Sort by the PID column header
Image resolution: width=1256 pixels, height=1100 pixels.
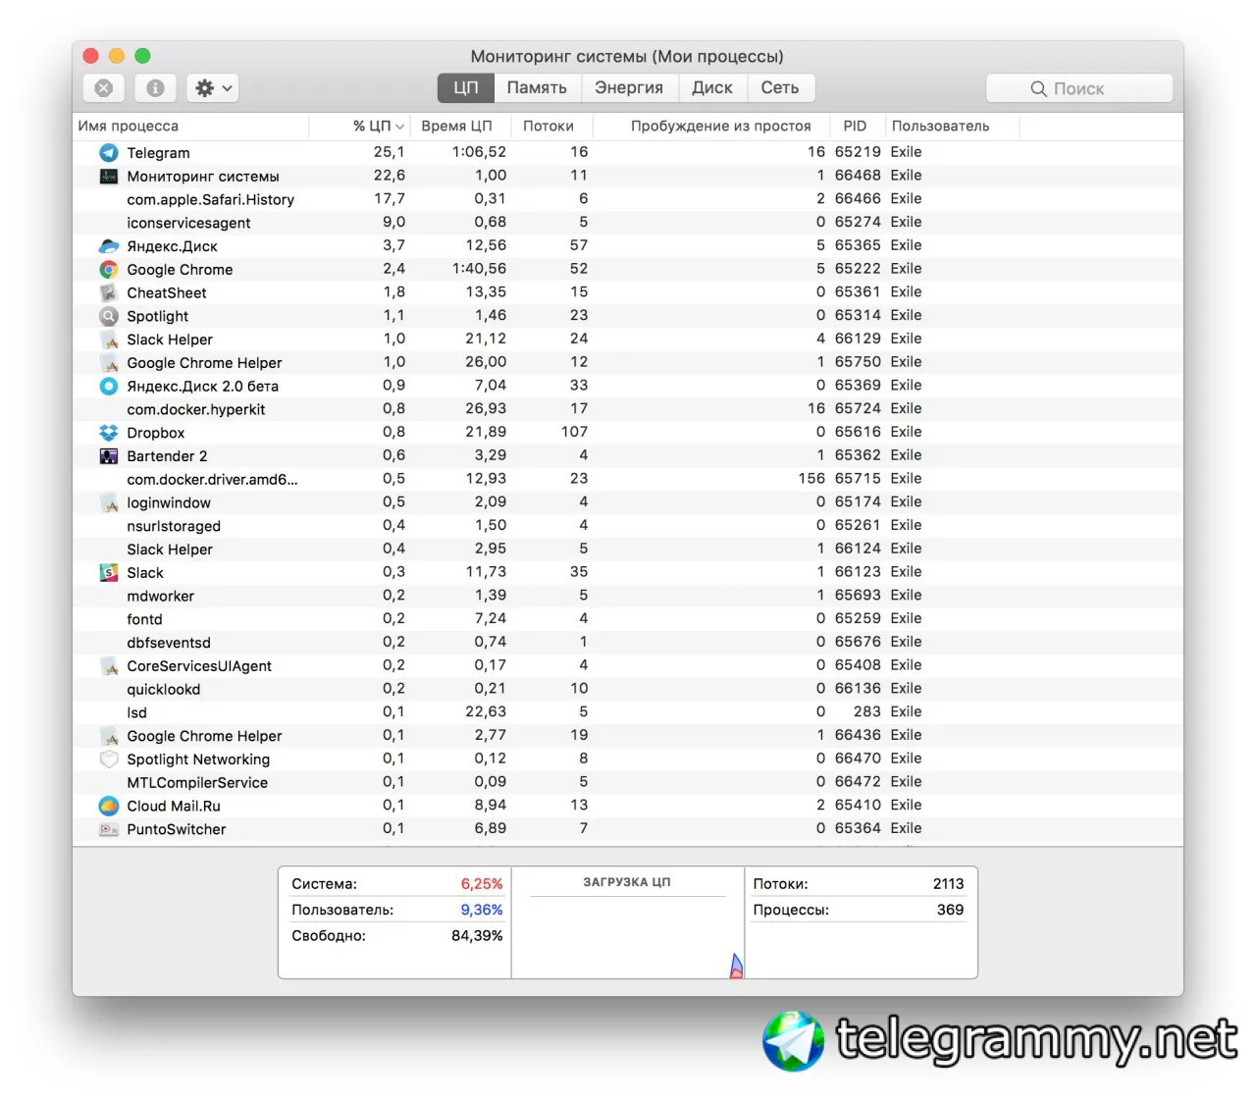[856, 127]
